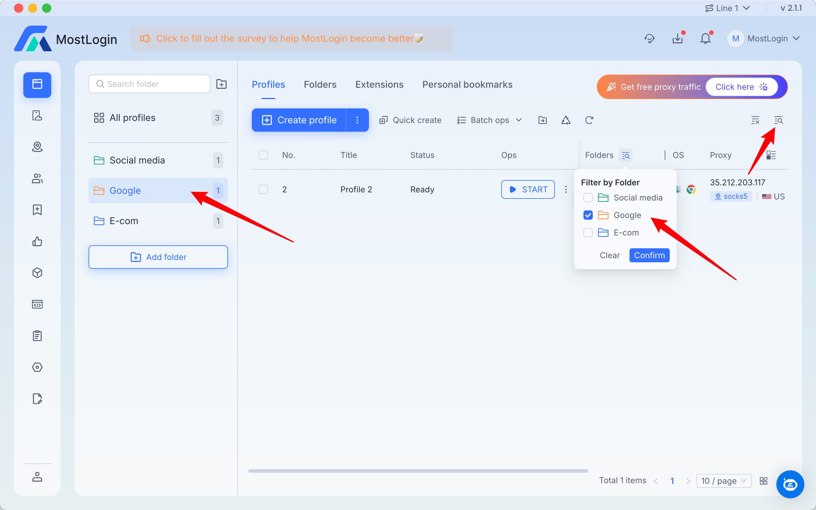Viewport: 816px width, 510px height.
Task: Open the proxy location pin sidebar icon
Action: pos(37,147)
